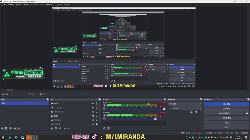Unlock the 游戏采集 source

[x=97, y=124]
